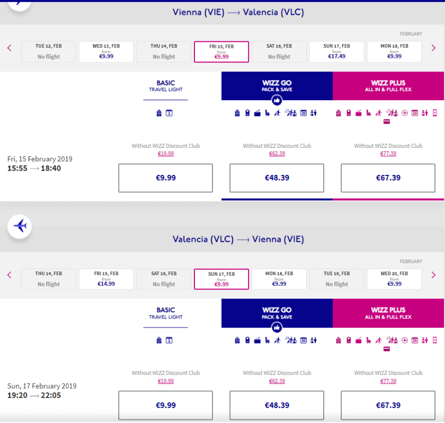Show earlier outbound dates with left arrow
This screenshot has width=445, height=423.
click(x=9, y=48)
